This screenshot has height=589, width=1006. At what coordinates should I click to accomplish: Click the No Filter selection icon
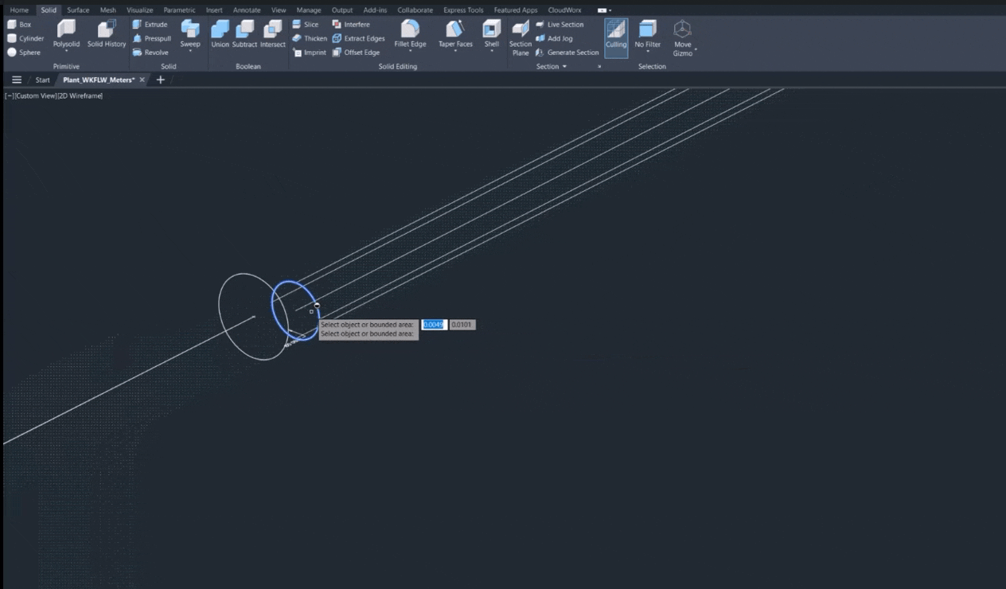click(x=648, y=29)
